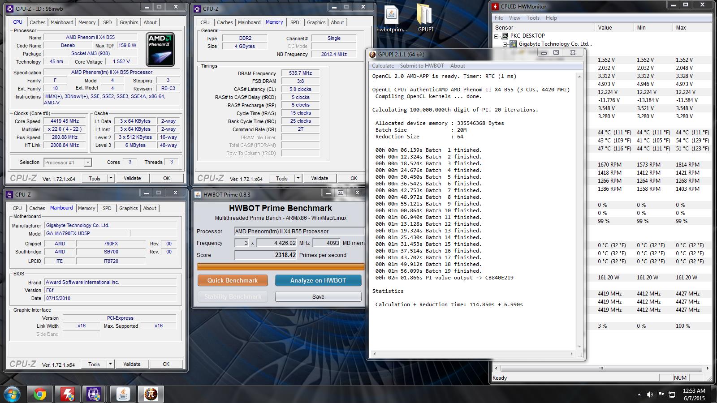Viewport: 717px width, 403px height.
Task: Open SPD tab in CPU-Z Memory window
Action: (294, 22)
